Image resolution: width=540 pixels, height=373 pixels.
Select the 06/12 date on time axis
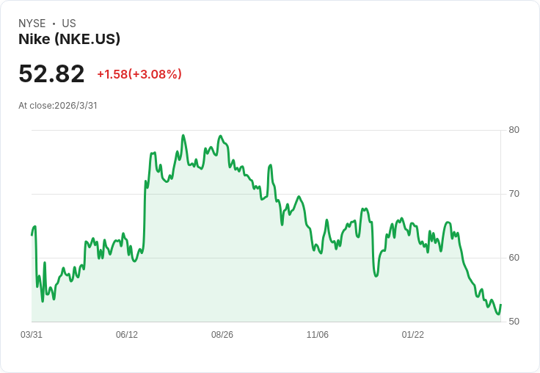coord(127,335)
